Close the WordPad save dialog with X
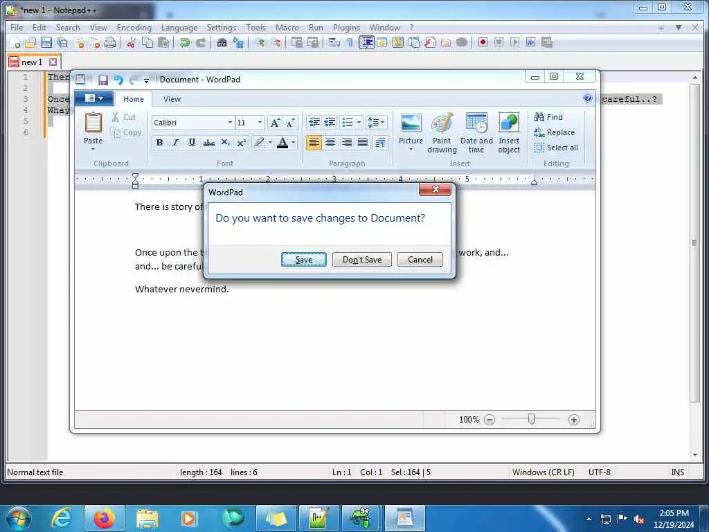Viewport: 709px width, 532px height. (435, 189)
